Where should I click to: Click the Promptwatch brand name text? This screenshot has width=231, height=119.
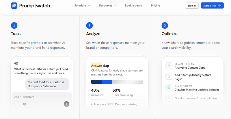tap(35, 5)
